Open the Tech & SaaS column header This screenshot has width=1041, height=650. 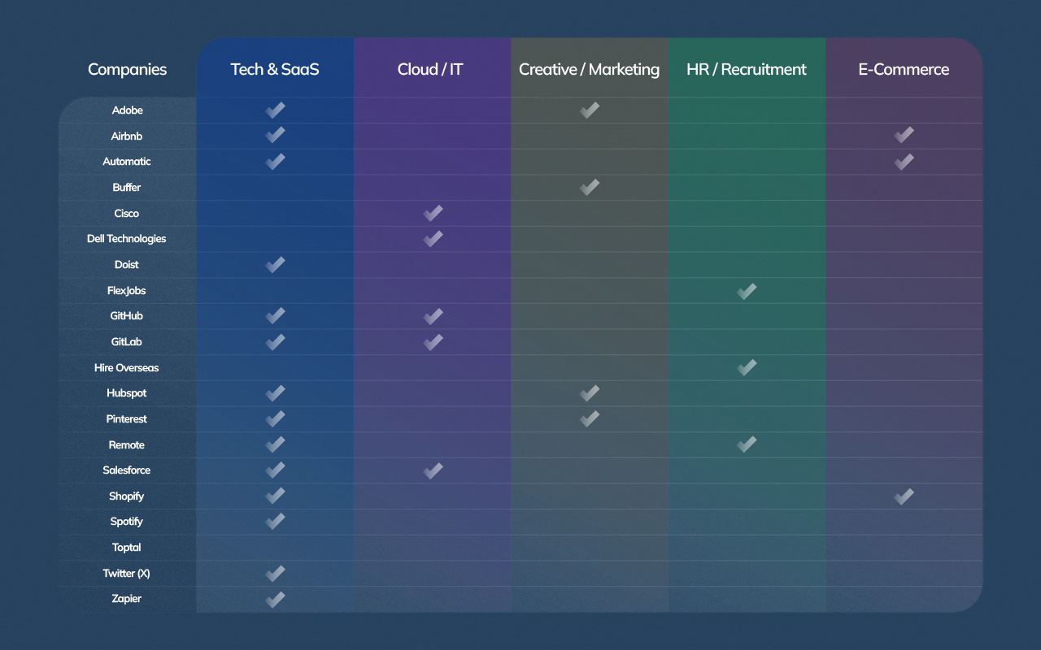tap(275, 69)
